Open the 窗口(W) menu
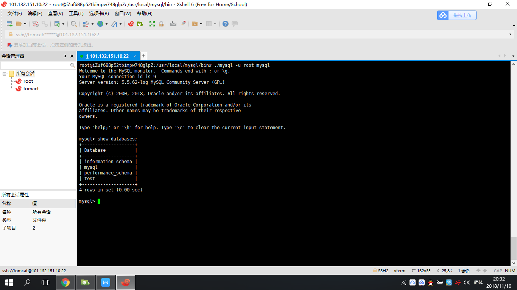The height and width of the screenshot is (290, 517). [123, 14]
